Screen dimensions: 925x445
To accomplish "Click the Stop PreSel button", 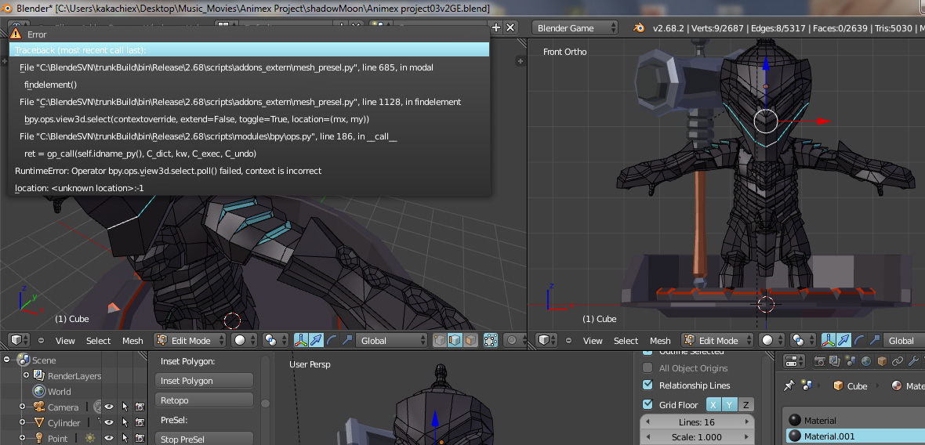I will coord(204,439).
